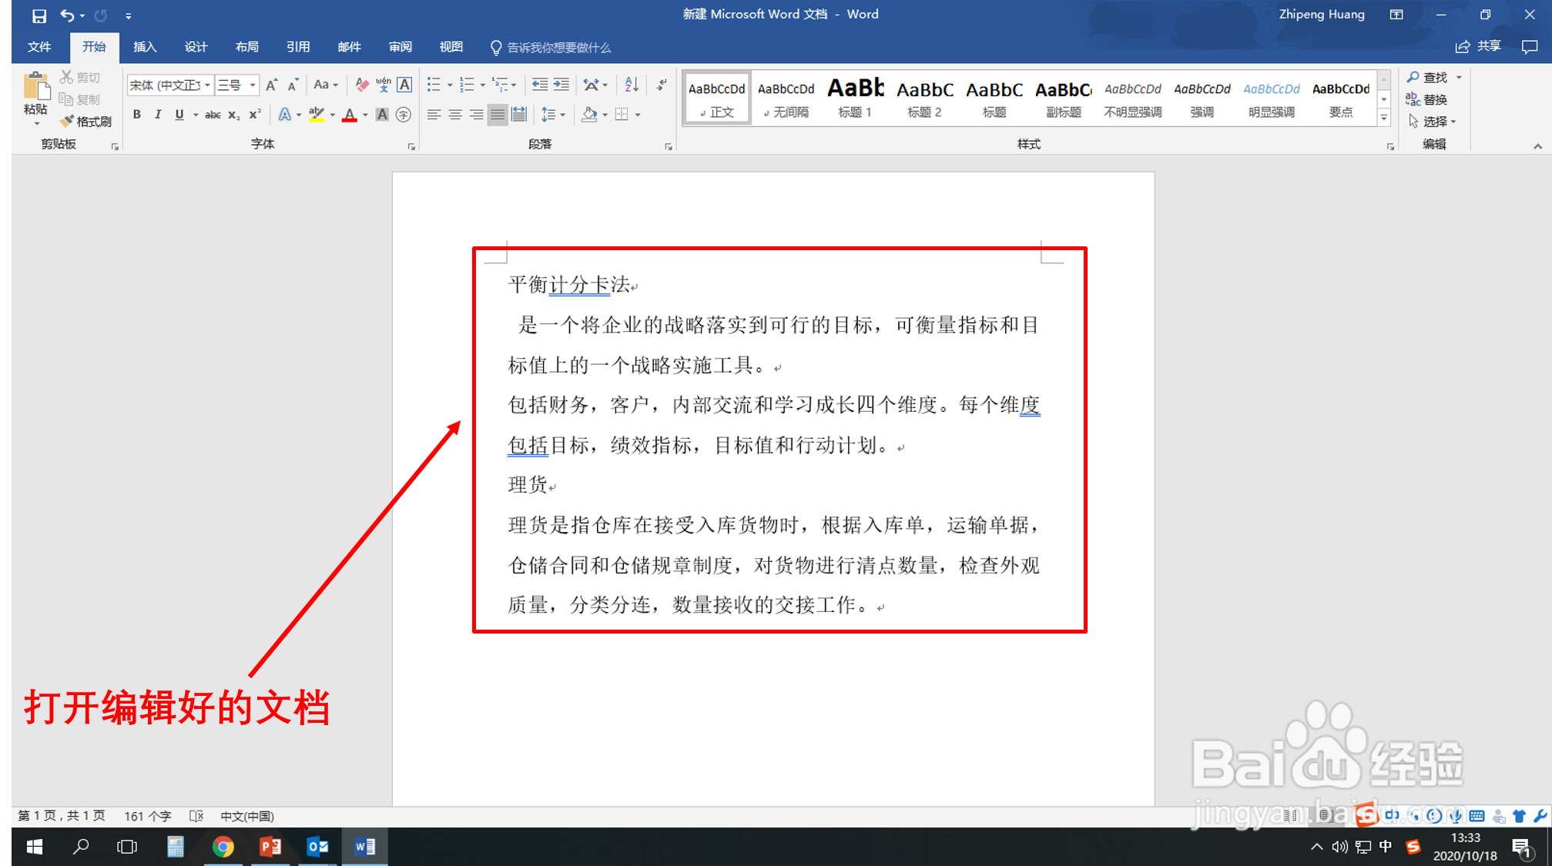Open Word from the taskbar
This screenshot has height=866, width=1552.
click(x=364, y=846)
